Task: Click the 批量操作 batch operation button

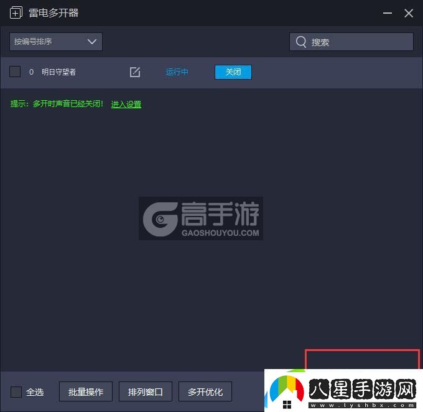Action: pyautogui.click(x=86, y=391)
